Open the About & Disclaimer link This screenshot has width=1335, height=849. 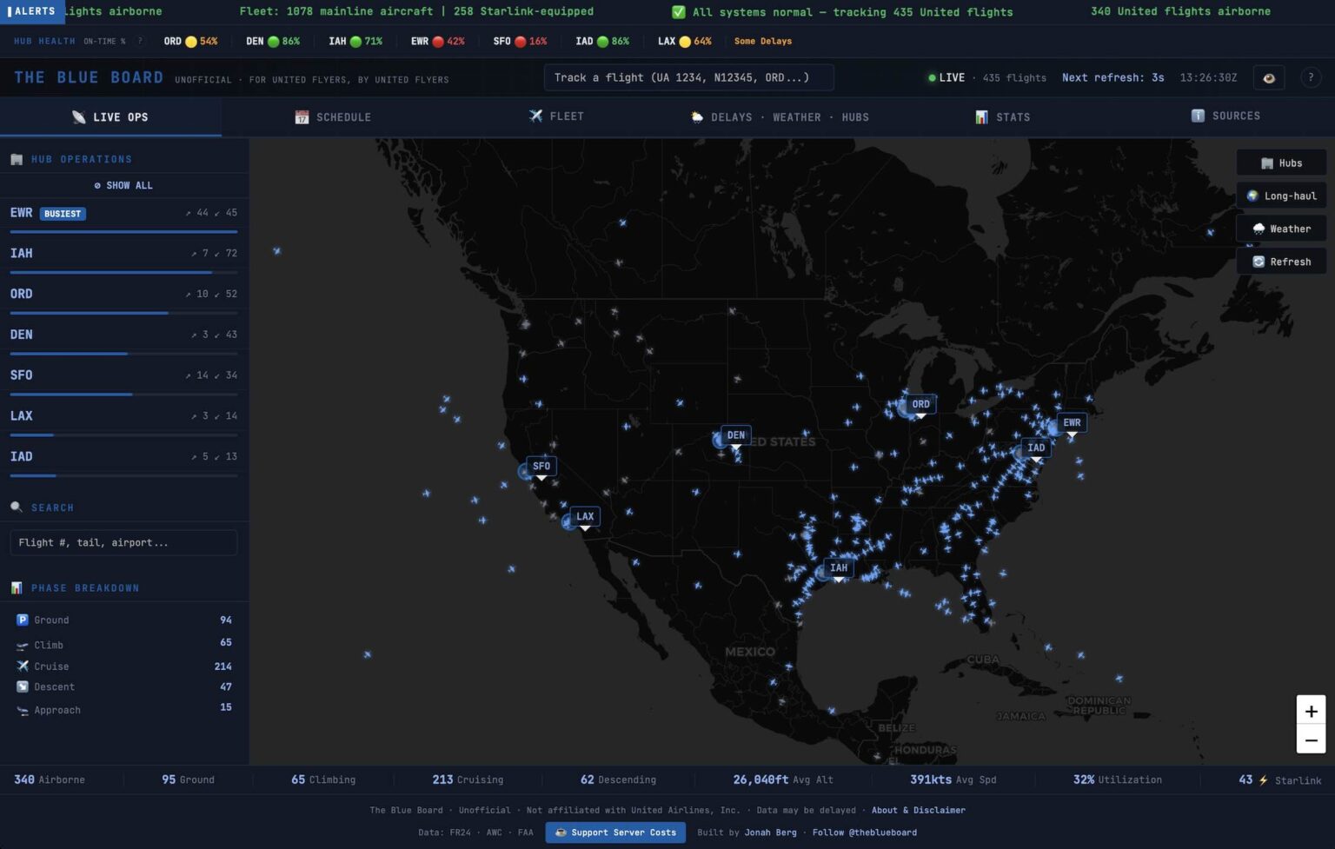(918, 810)
